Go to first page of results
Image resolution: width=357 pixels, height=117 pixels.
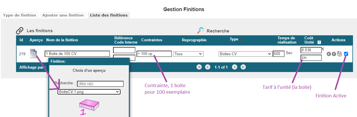coord(199,67)
